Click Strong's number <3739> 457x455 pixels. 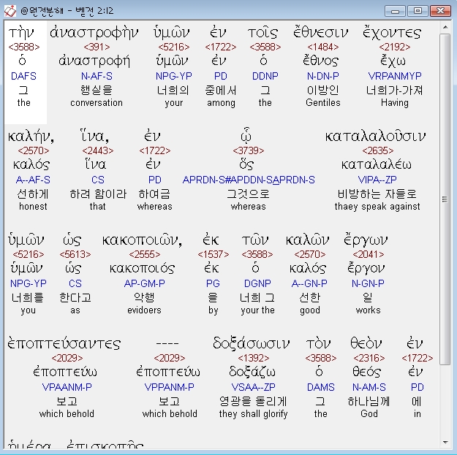click(x=249, y=150)
